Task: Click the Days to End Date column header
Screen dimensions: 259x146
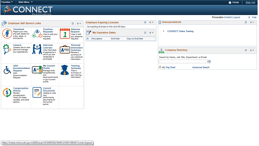Action: coord(135,39)
